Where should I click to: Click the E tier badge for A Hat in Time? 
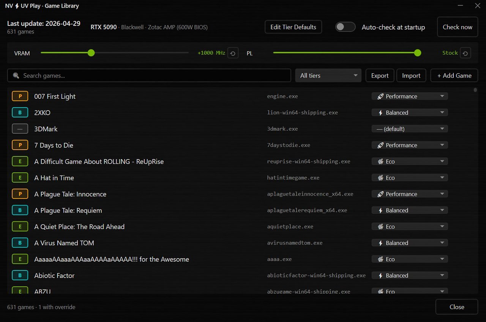tap(20, 178)
